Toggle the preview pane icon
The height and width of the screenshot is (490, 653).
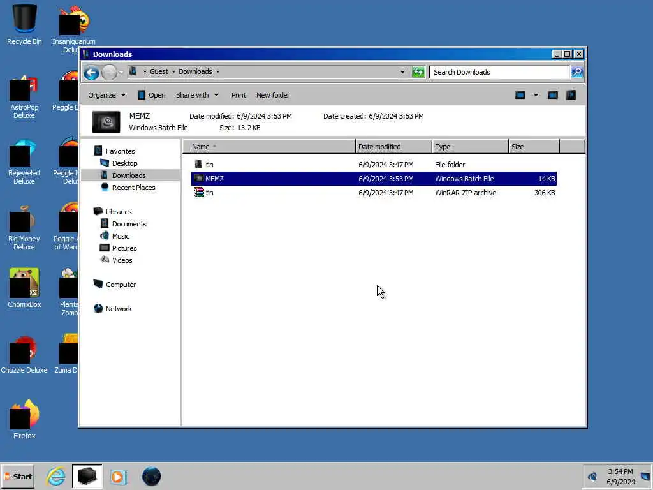(x=553, y=96)
